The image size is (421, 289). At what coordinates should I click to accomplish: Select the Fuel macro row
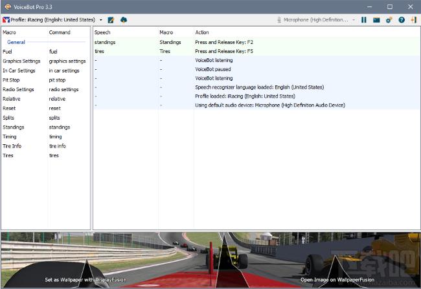tap(45, 52)
